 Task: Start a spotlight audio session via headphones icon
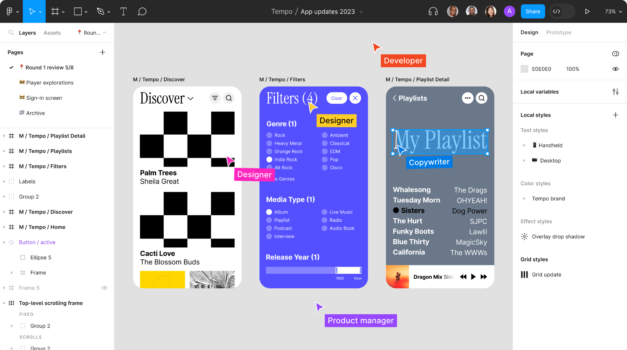(433, 11)
